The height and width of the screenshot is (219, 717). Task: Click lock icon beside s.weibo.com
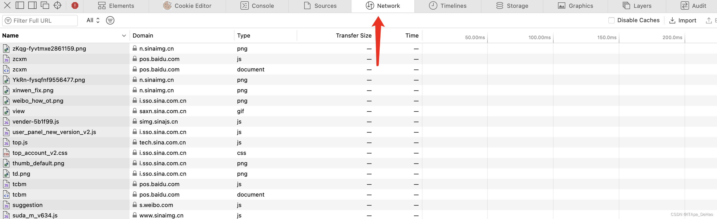pos(135,205)
